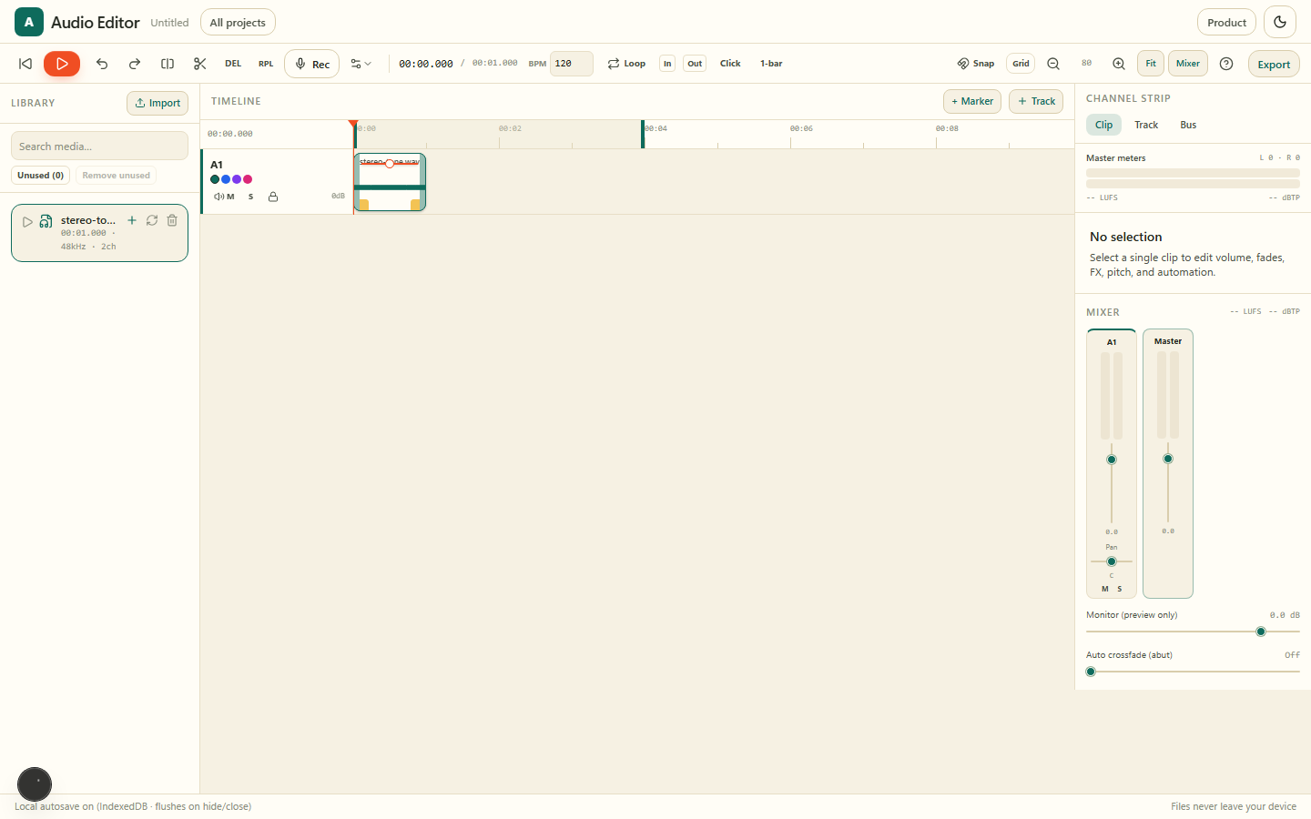Screen dimensions: 1311x819
Task: Switch to the Track tab in Channel Strip
Action: [1146, 125]
